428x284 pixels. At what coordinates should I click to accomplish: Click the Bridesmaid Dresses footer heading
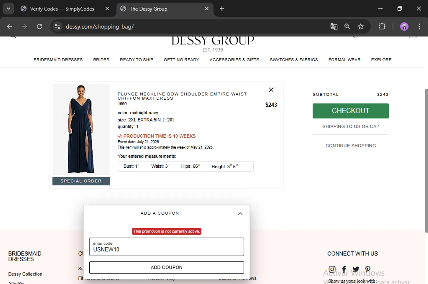(x=25, y=256)
